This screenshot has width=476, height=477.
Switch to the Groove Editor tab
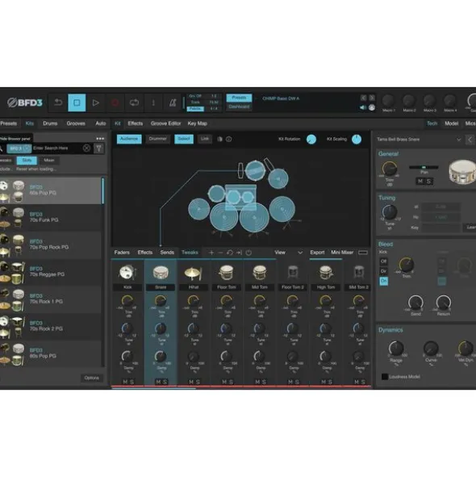(x=165, y=123)
